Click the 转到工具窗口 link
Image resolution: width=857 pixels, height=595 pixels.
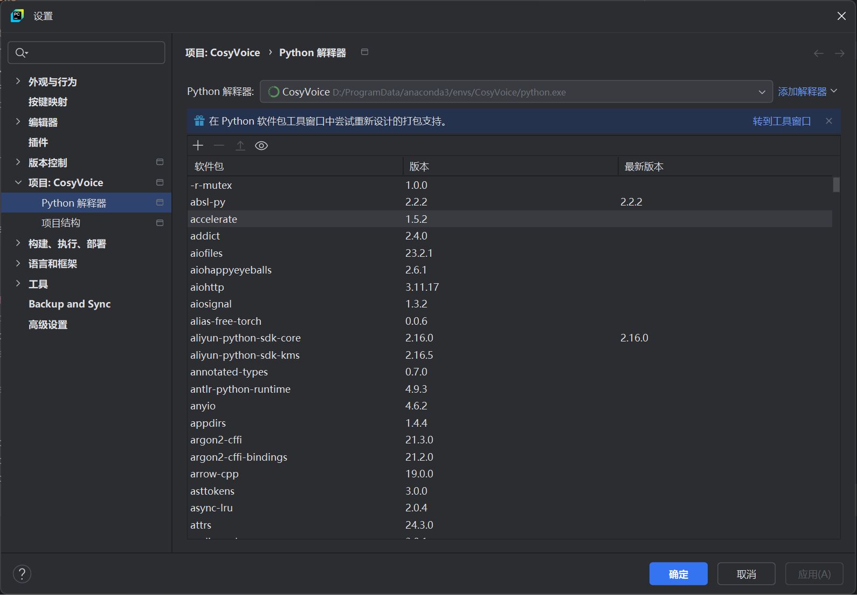pos(782,121)
